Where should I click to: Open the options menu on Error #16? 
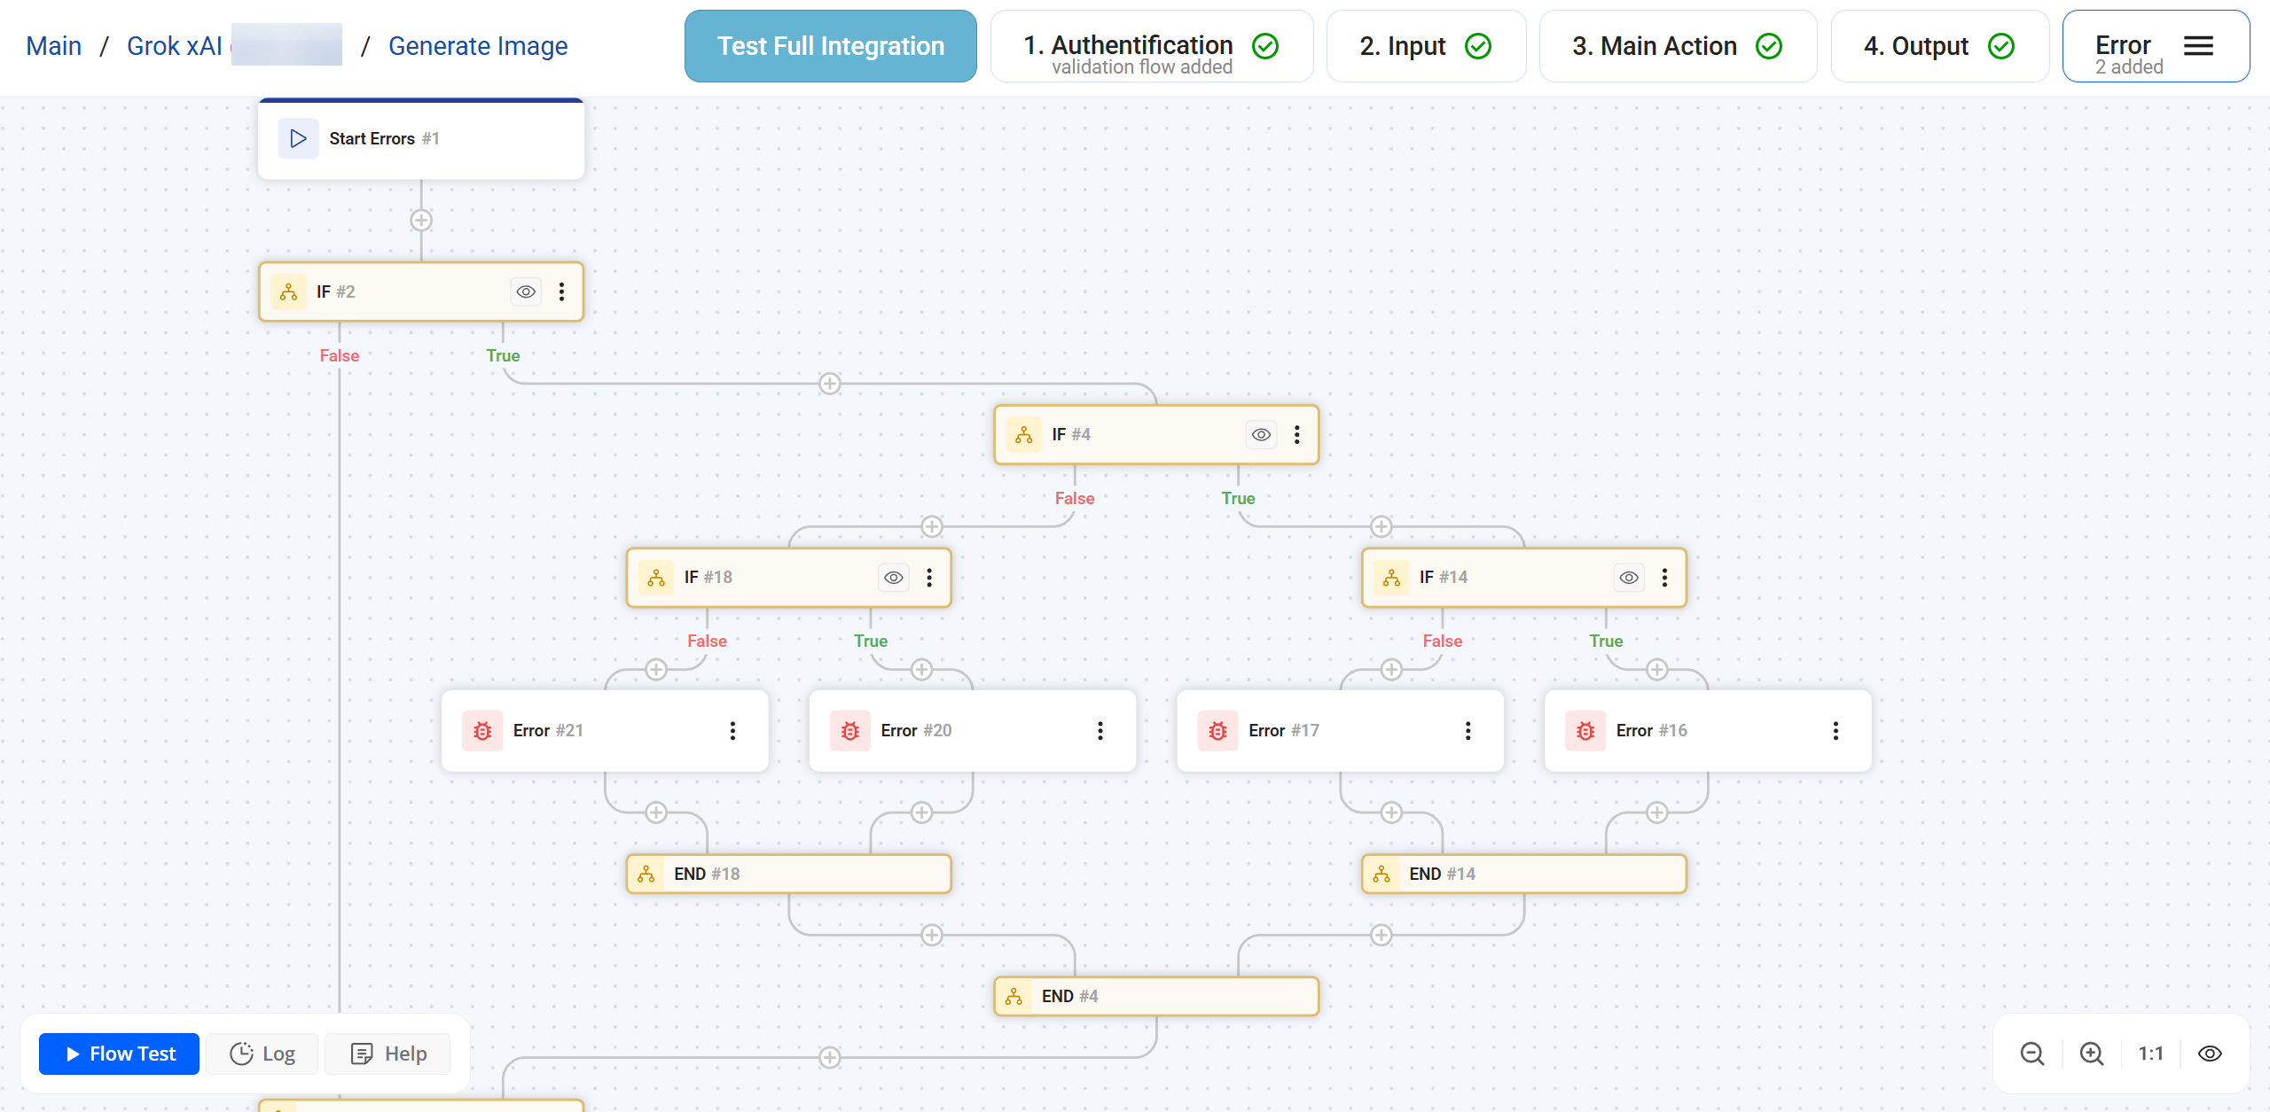pos(1836,730)
